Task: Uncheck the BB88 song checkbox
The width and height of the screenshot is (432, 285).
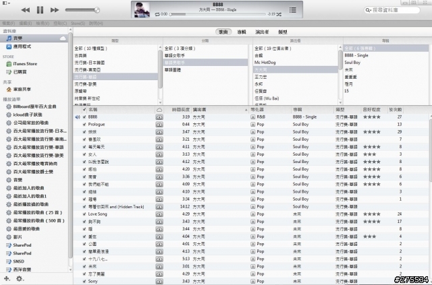Action: click(84, 117)
